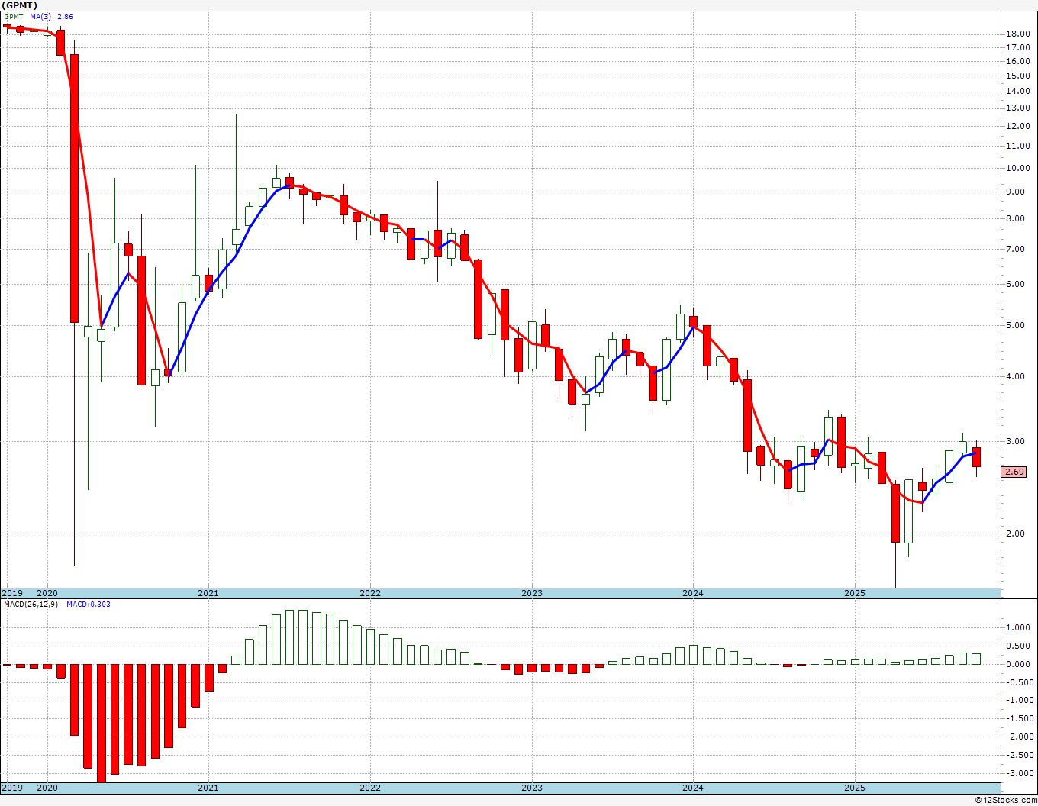Select the 10.00 price axis label
This screenshot has height=806, width=1038.
click(x=1018, y=168)
